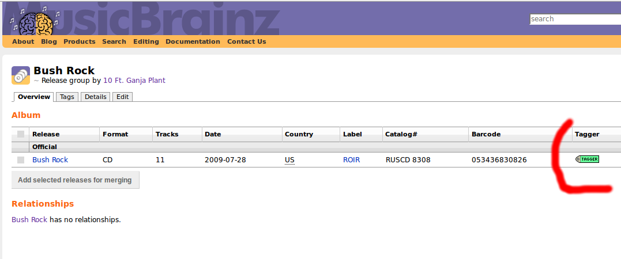Click the green TAGGER icon
Viewport: 621px width, 259px height.
(587, 159)
